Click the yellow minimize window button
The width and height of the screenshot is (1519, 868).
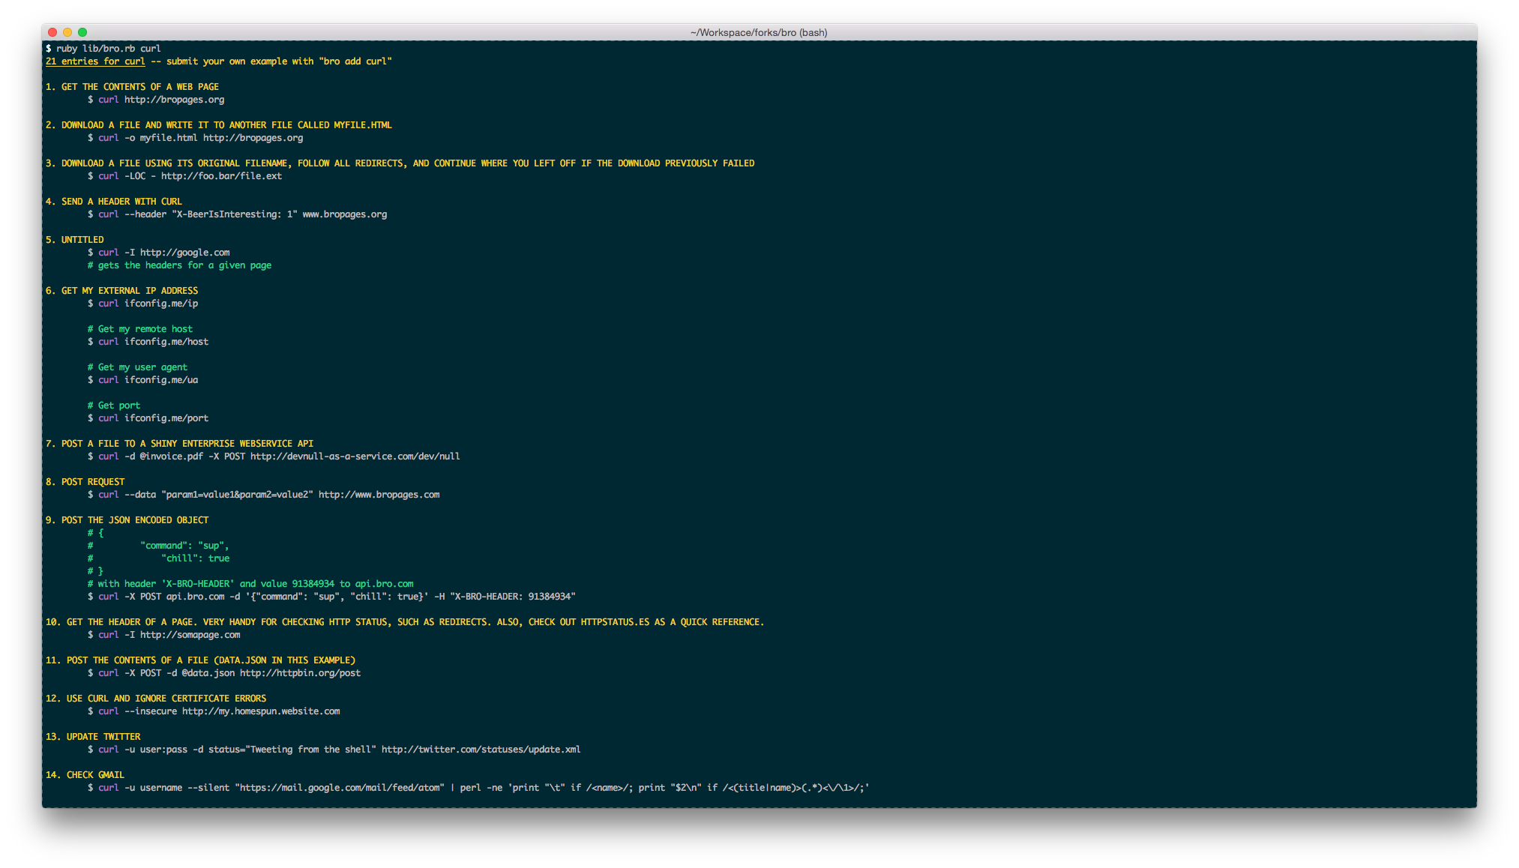67,32
